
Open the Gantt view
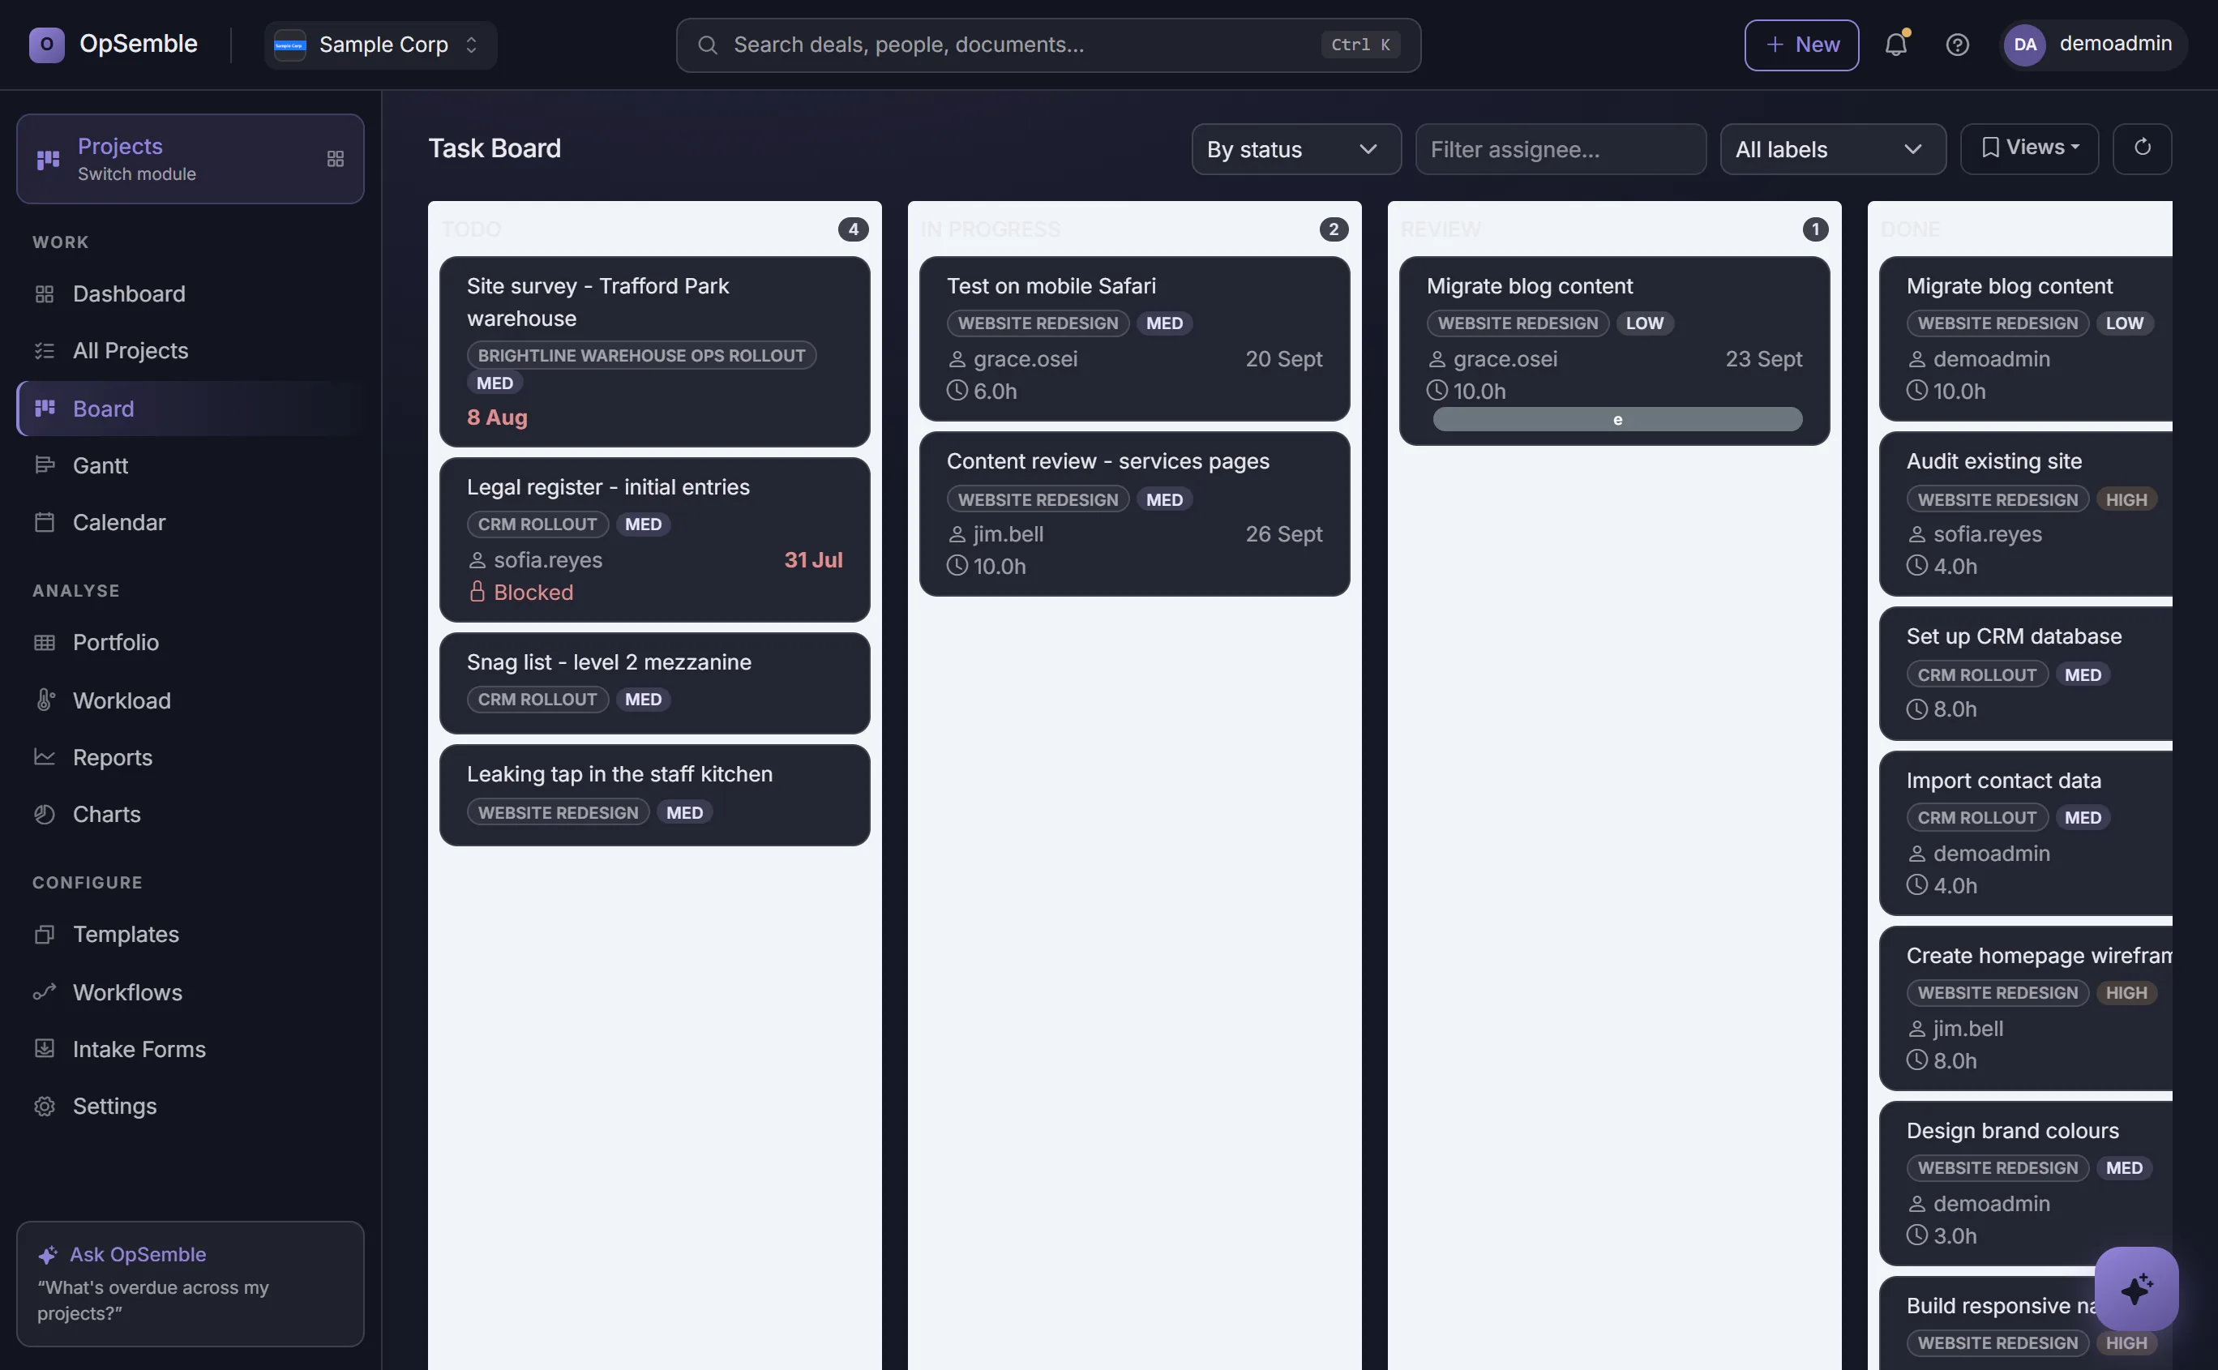191,466
